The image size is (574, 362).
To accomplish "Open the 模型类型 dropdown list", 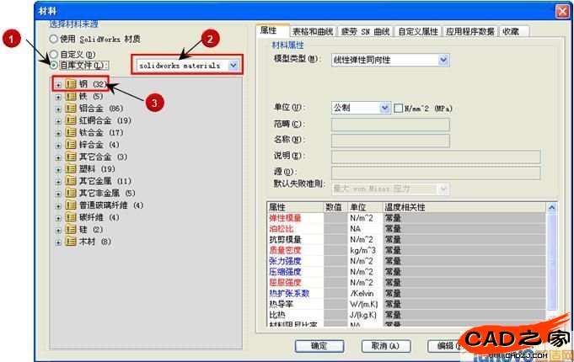I will (443, 60).
